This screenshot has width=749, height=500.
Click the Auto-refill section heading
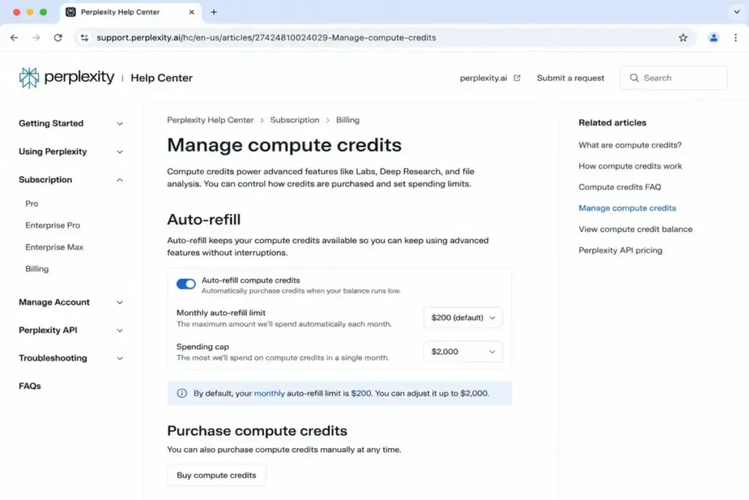pos(204,220)
